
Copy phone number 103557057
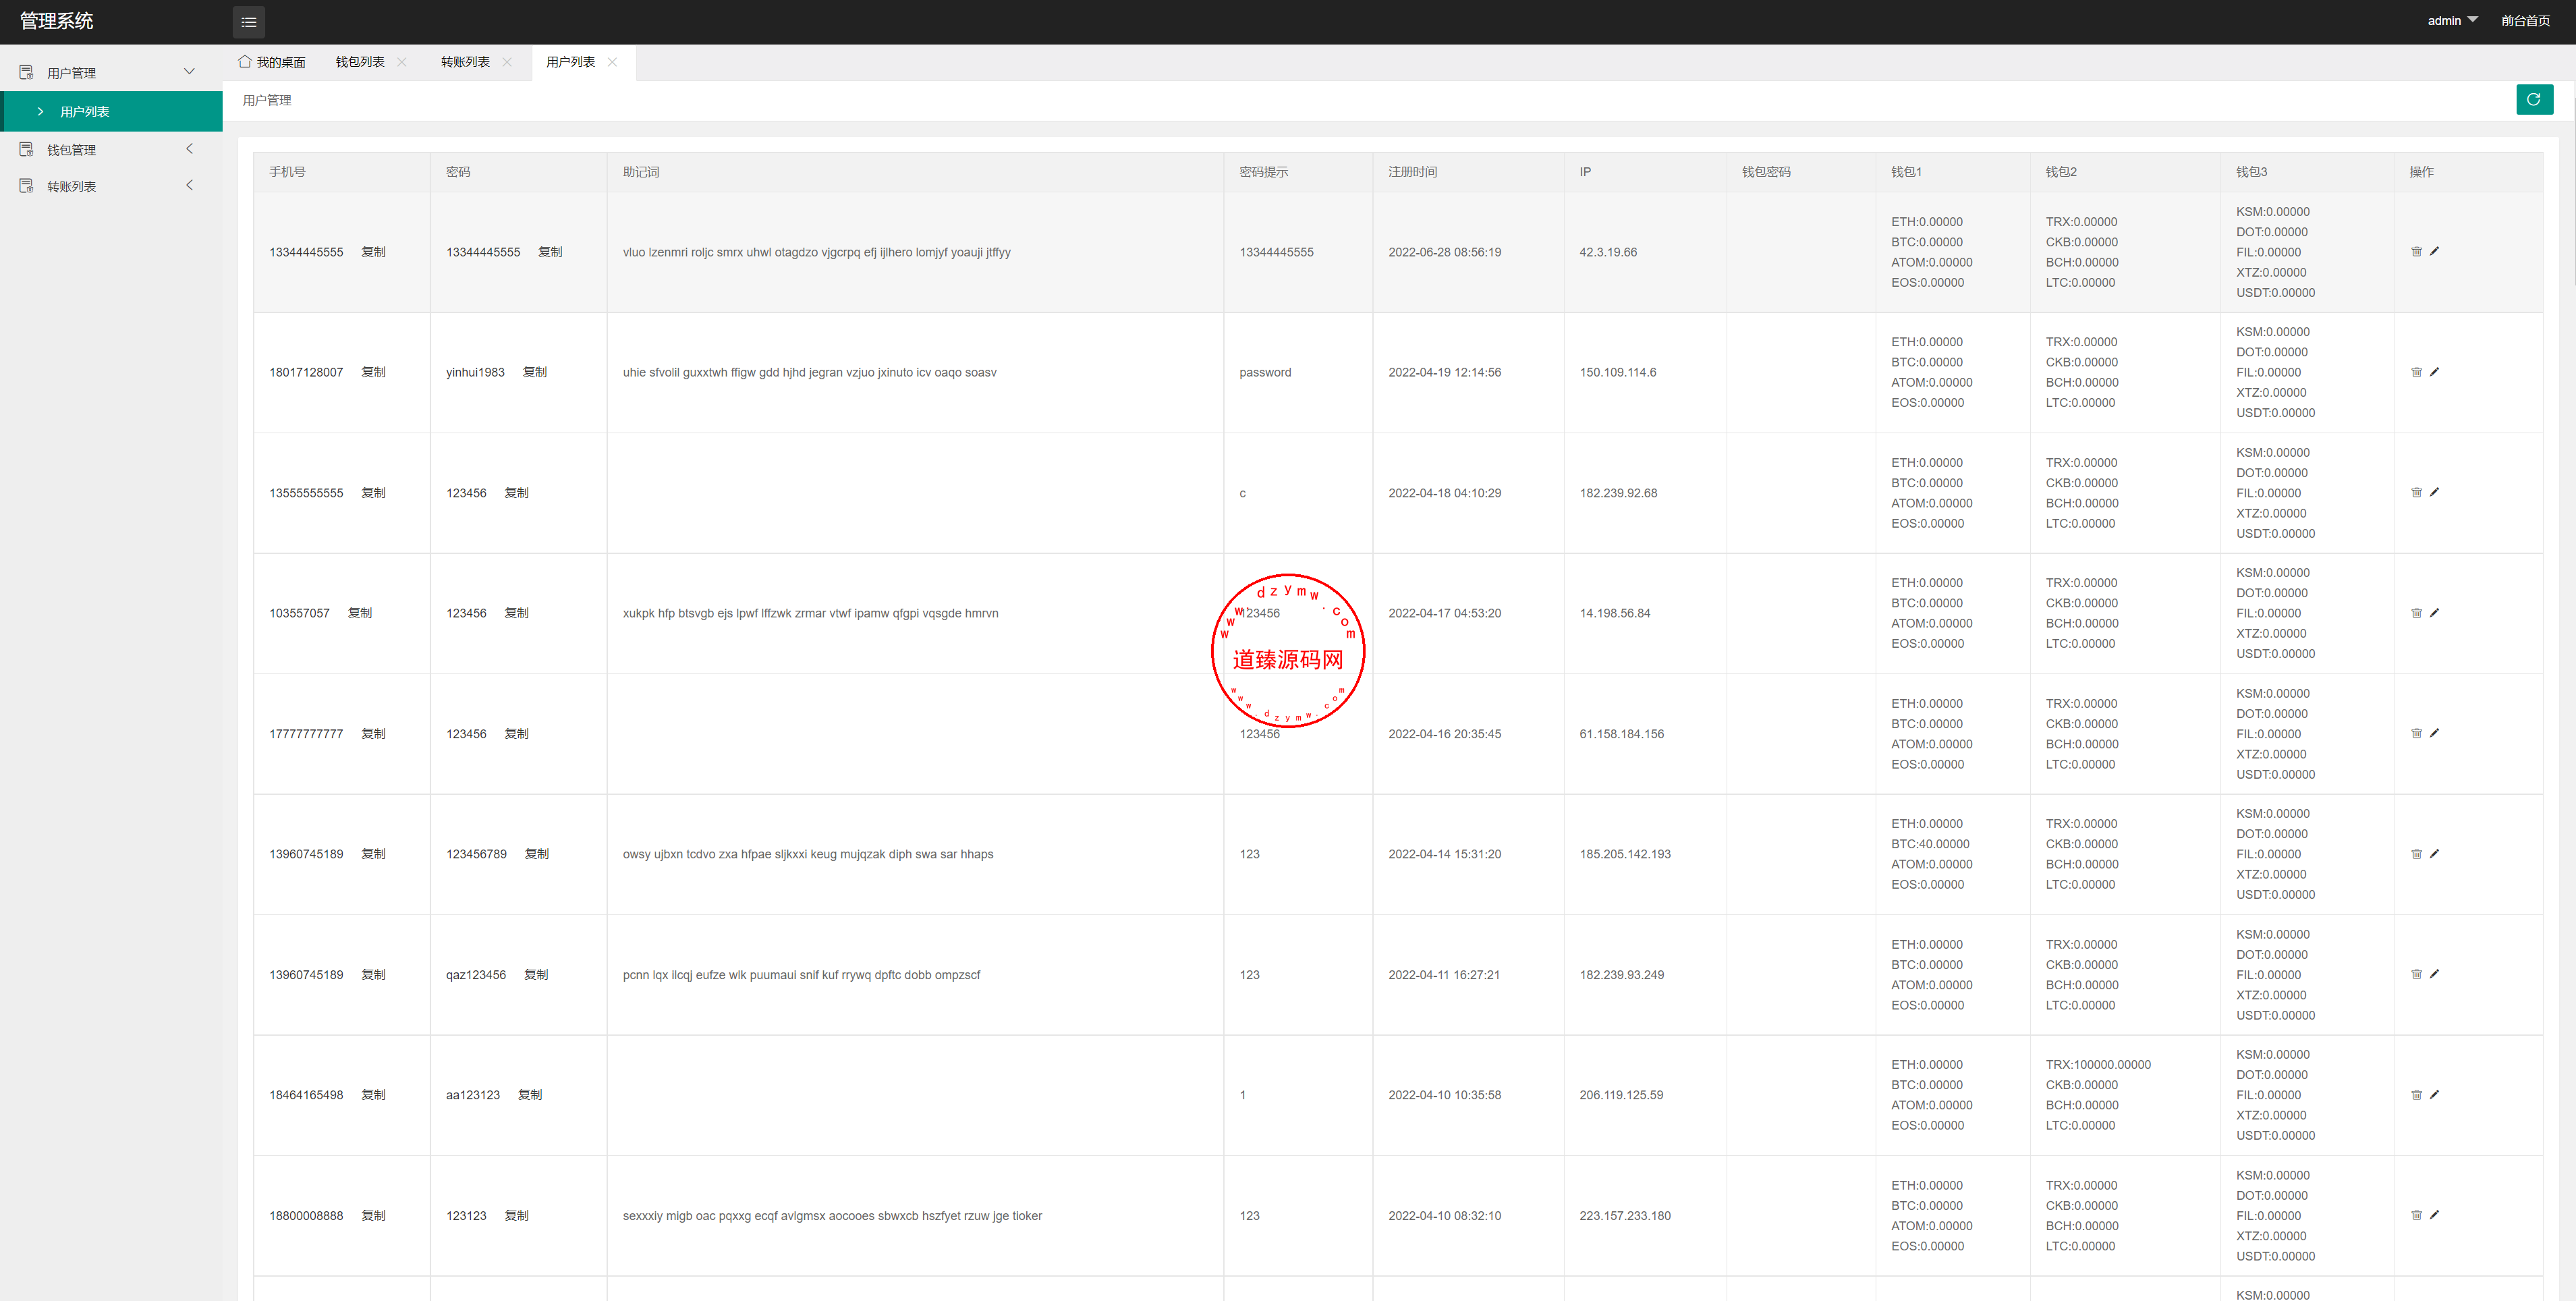click(x=360, y=613)
